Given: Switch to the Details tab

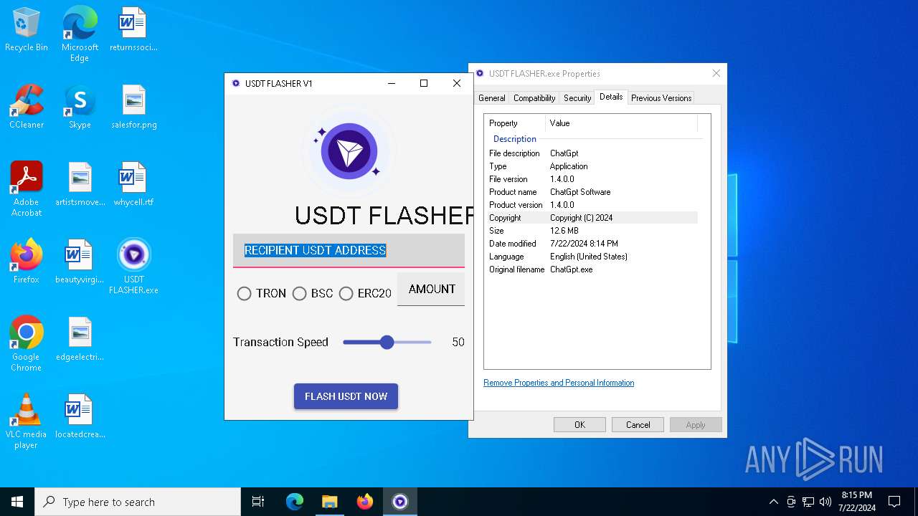Looking at the screenshot, I should (611, 97).
